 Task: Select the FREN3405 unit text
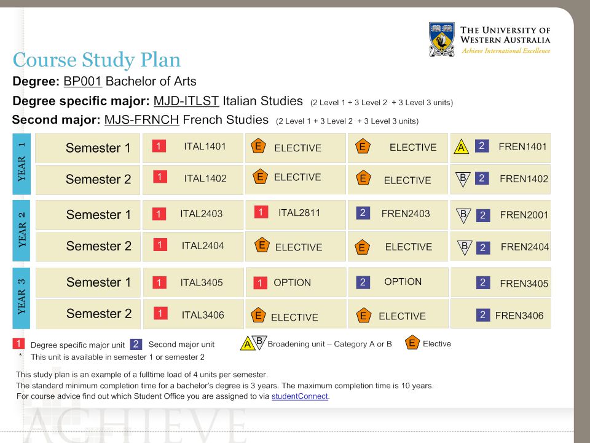[524, 284]
